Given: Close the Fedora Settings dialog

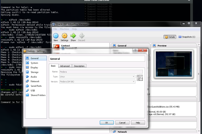Looking at the screenshot, I should click(143, 50).
